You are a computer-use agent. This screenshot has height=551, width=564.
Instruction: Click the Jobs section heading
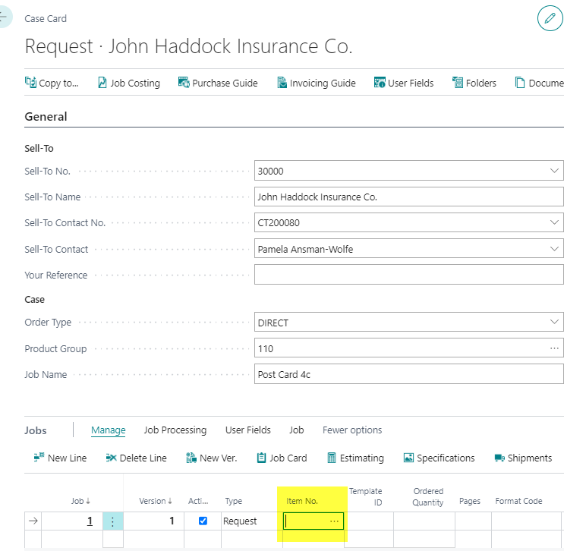(x=36, y=430)
